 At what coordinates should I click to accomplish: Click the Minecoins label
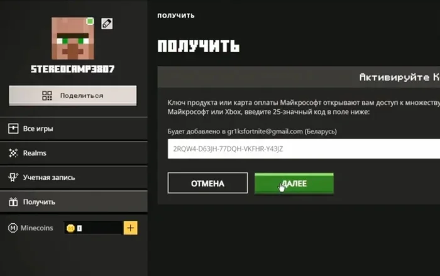pyautogui.click(x=36, y=228)
